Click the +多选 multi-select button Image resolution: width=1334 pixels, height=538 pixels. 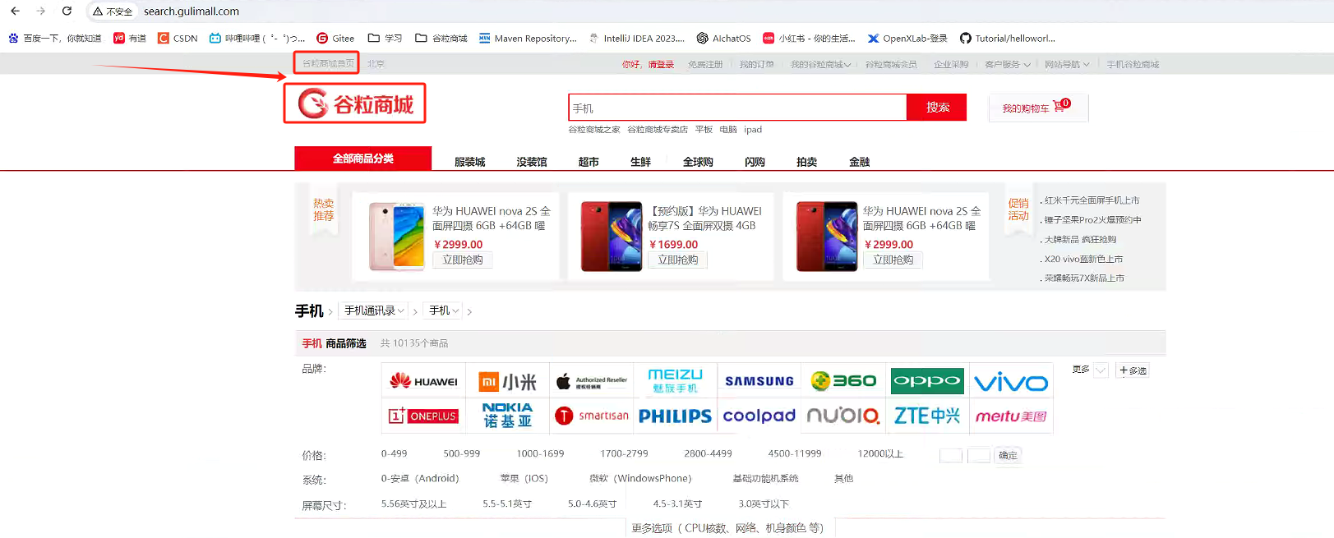click(1133, 370)
